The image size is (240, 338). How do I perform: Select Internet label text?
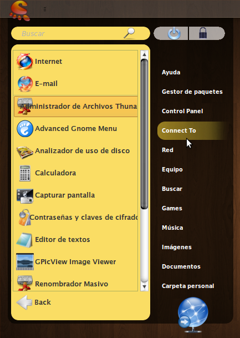click(x=48, y=62)
